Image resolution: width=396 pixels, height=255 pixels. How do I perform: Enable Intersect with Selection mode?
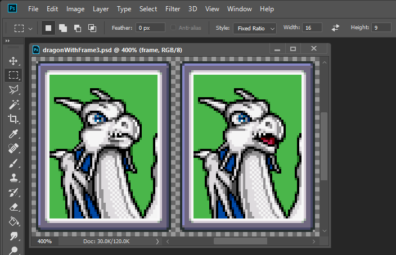point(92,28)
